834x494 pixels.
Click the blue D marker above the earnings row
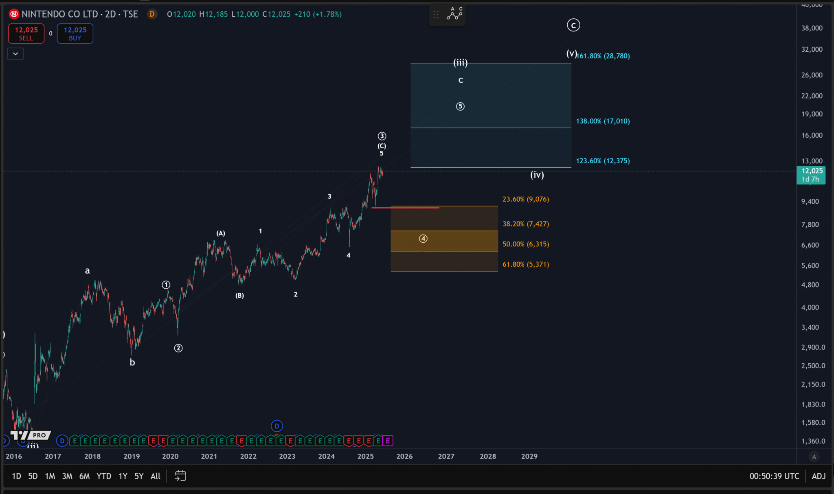[277, 426]
